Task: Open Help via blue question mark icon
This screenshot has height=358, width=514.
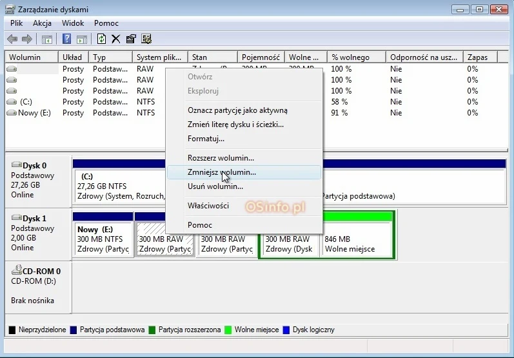Action: pyautogui.click(x=66, y=39)
